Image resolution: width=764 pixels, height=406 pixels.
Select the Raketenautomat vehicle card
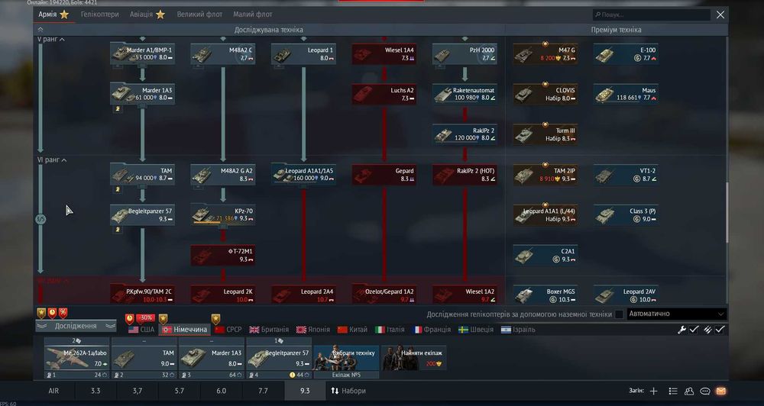(465, 94)
